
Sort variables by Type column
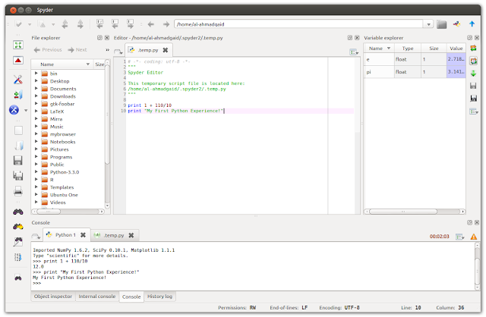tap(408, 49)
